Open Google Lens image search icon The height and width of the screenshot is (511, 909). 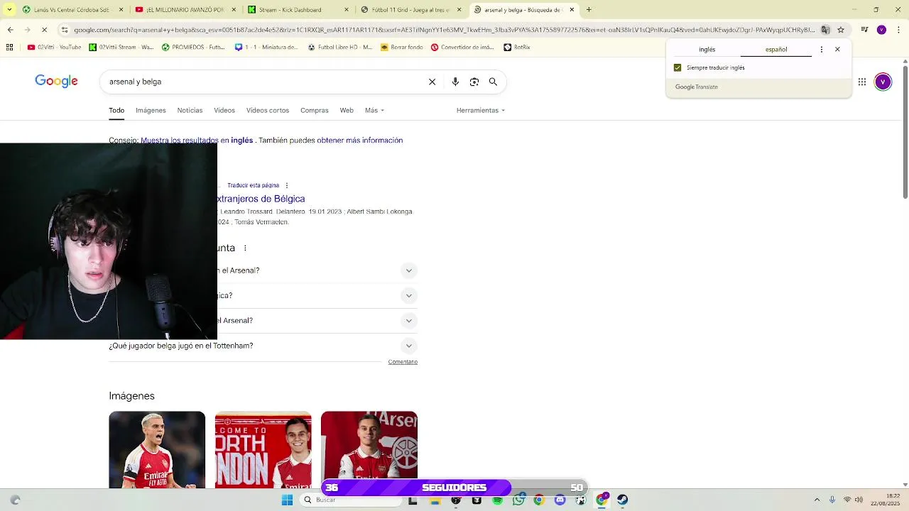[474, 82]
